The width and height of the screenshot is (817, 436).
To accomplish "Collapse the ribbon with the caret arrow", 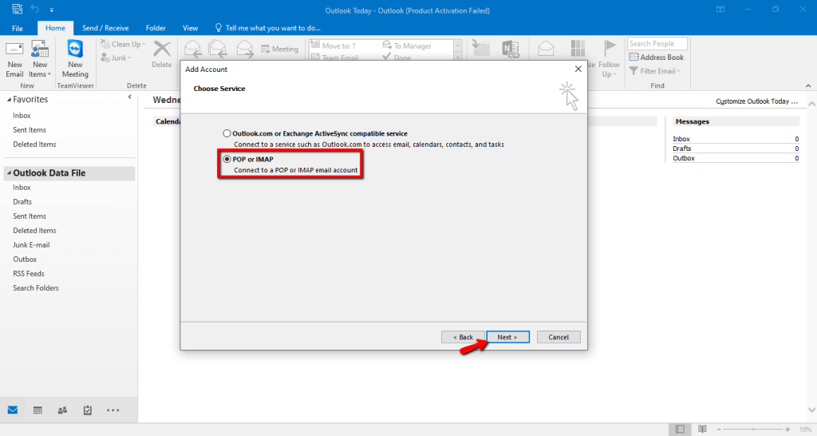I will click(x=808, y=85).
